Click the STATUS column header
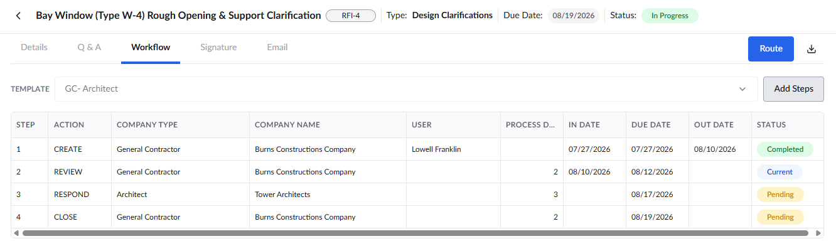 tap(788, 125)
